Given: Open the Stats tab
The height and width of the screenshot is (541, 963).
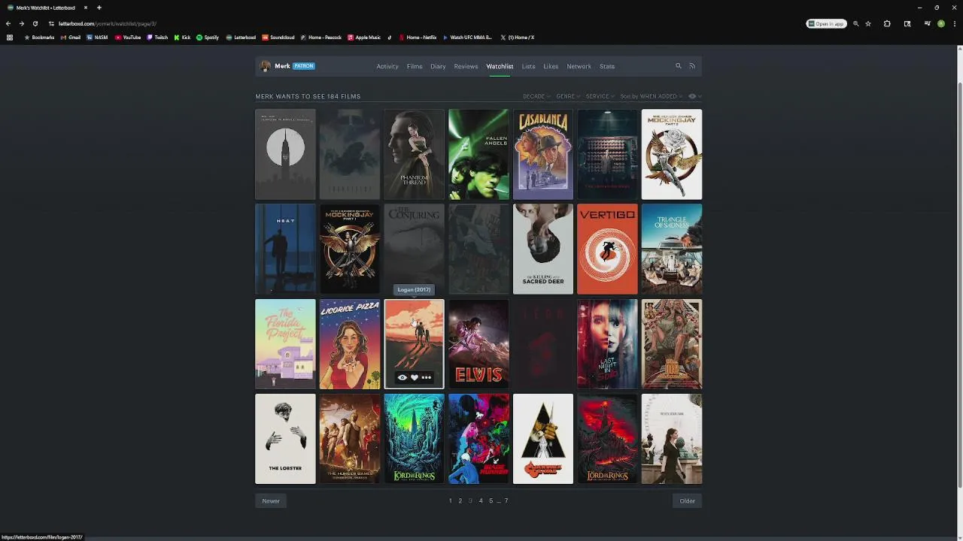Looking at the screenshot, I should tap(607, 66).
